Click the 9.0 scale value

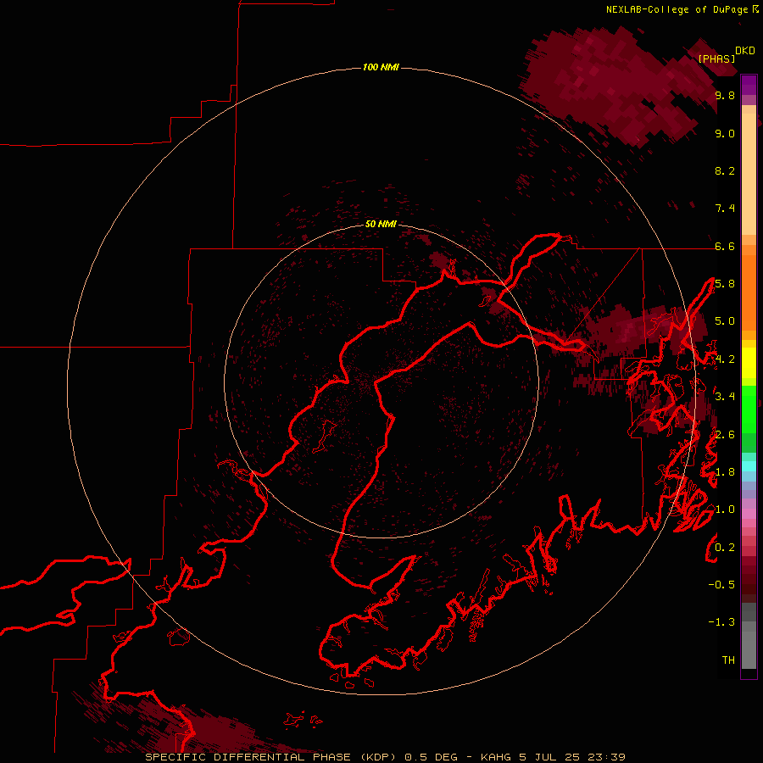pyautogui.click(x=725, y=133)
